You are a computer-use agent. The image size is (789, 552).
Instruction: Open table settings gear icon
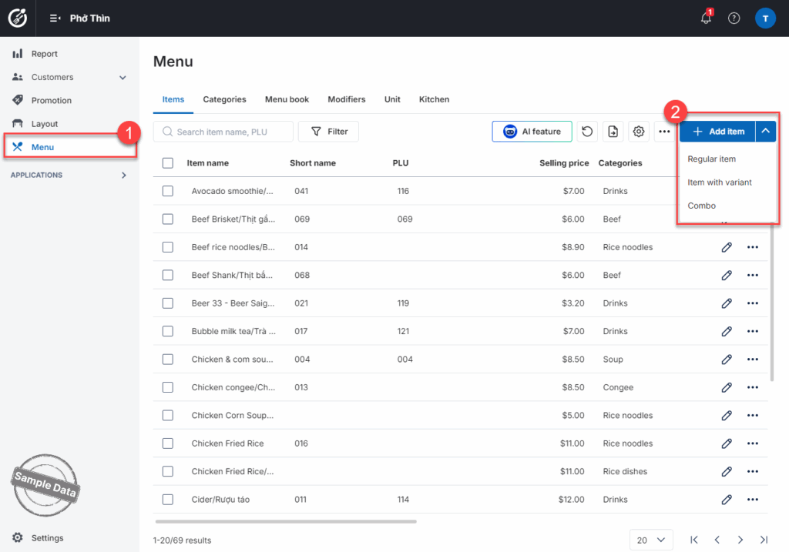point(638,132)
